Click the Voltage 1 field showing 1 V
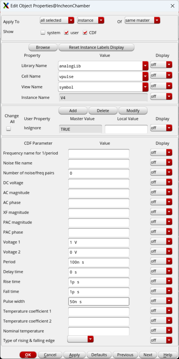179x359 pixels. (99, 242)
